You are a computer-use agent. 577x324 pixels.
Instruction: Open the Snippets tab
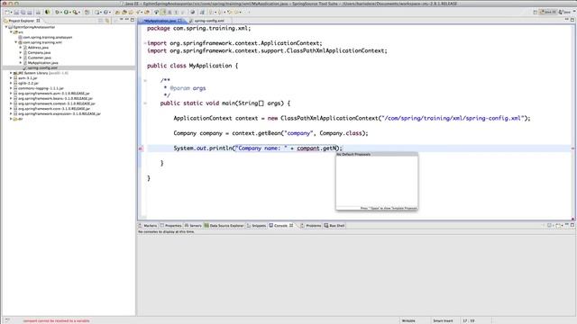pyautogui.click(x=256, y=226)
